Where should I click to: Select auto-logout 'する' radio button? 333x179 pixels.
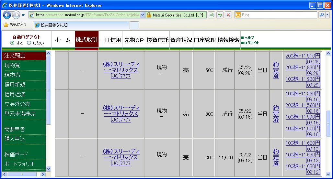click(x=12, y=43)
